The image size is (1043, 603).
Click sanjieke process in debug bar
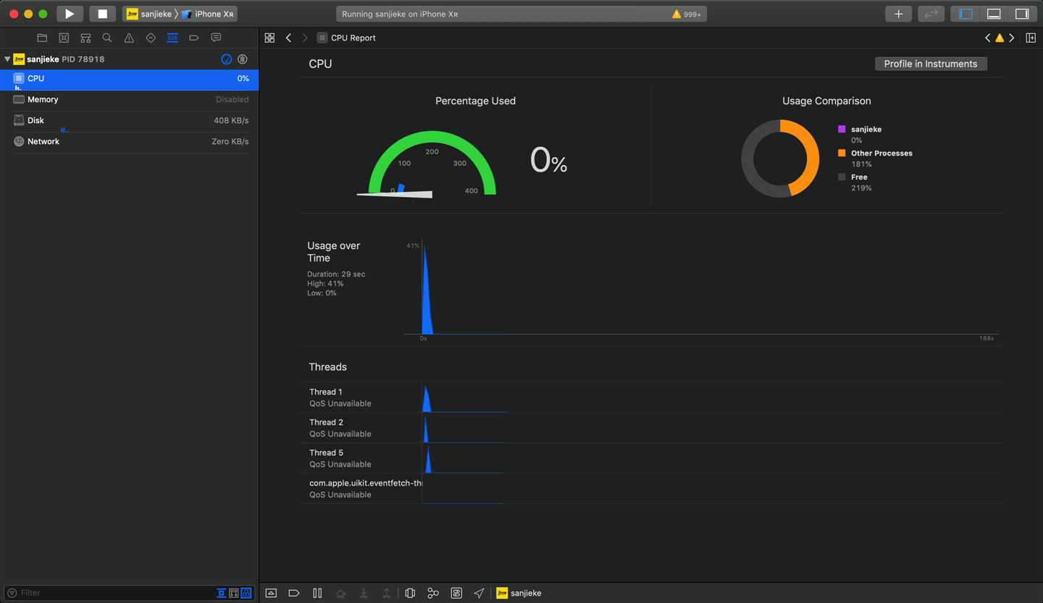[519, 593]
